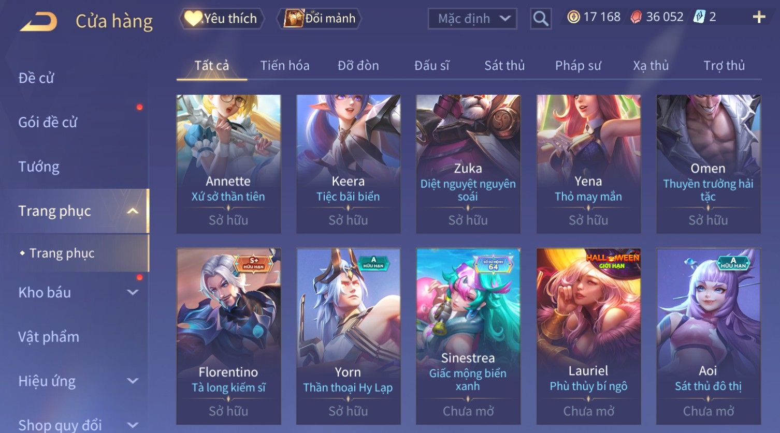Open the Mặc định sort dropdown
Image resolution: width=780 pixels, height=433 pixels.
[x=472, y=19]
